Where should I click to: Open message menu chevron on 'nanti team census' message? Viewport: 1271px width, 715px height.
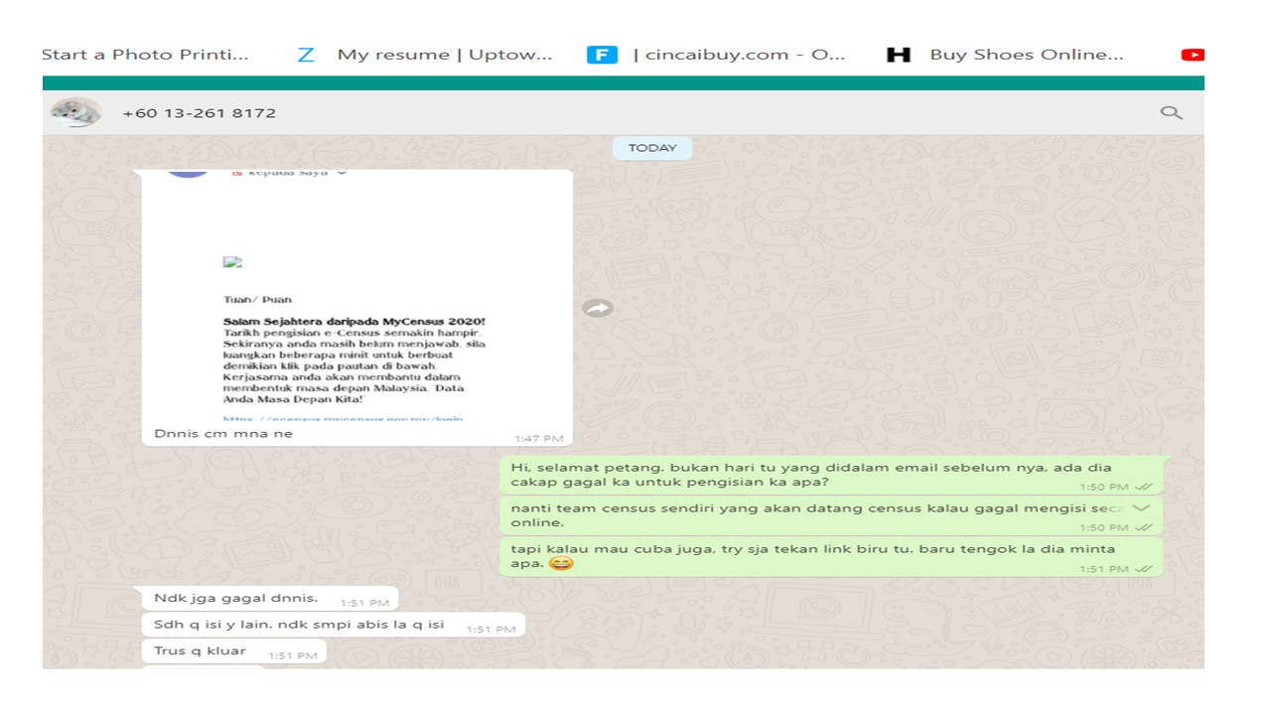(x=1141, y=508)
